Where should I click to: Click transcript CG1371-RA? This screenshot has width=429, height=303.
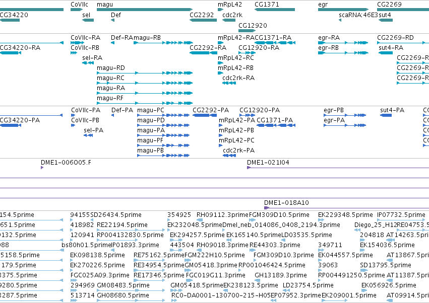(275, 43)
